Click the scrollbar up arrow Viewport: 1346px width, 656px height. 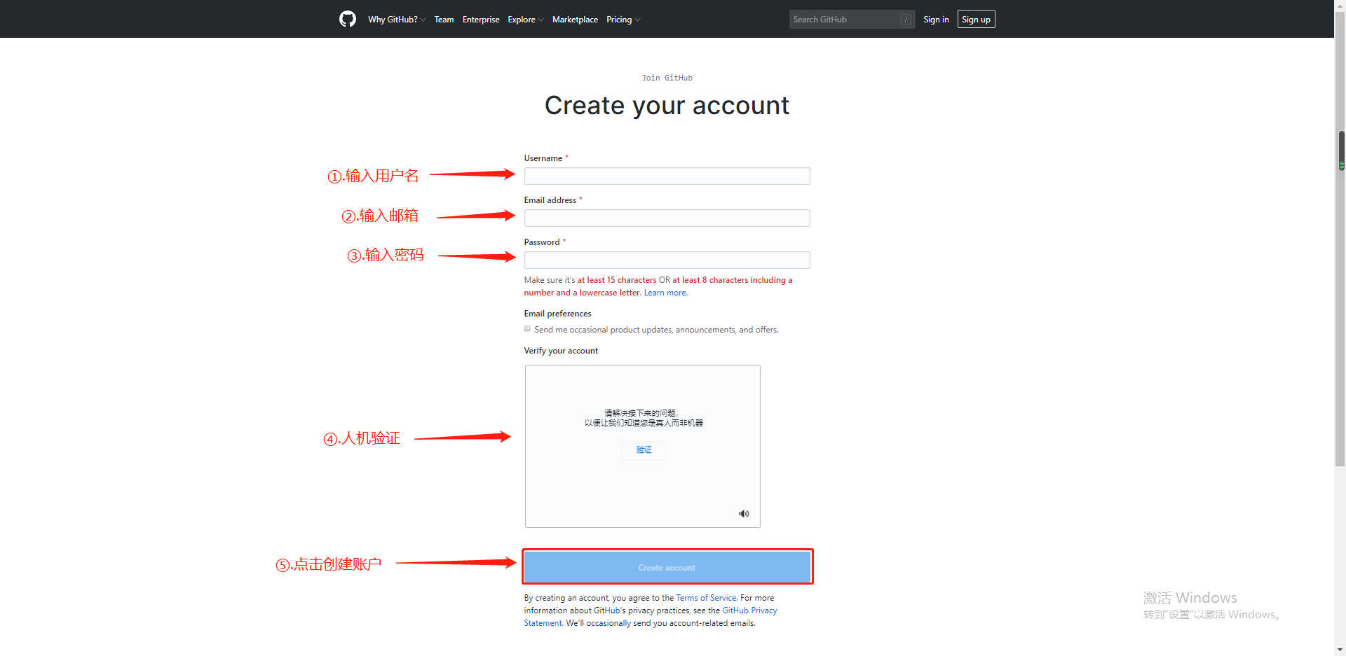1340,5
